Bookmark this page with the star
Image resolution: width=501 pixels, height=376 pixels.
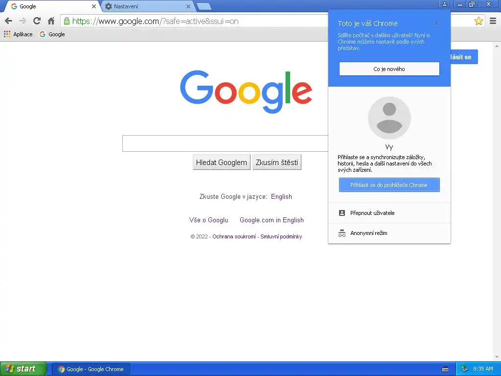pyautogui.click(x=478, y=21)
